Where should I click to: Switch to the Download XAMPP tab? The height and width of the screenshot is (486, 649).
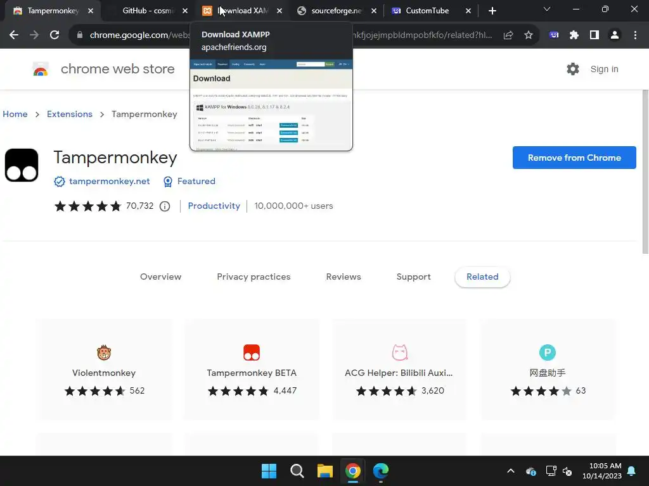243,11
